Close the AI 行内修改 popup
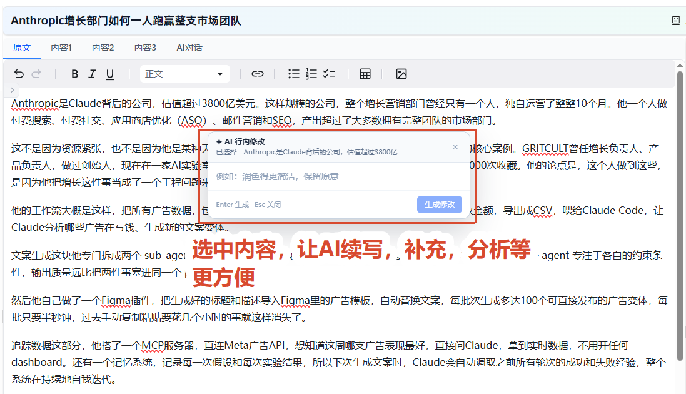Screen dimensions: 686x394 [x=455, y=147]
